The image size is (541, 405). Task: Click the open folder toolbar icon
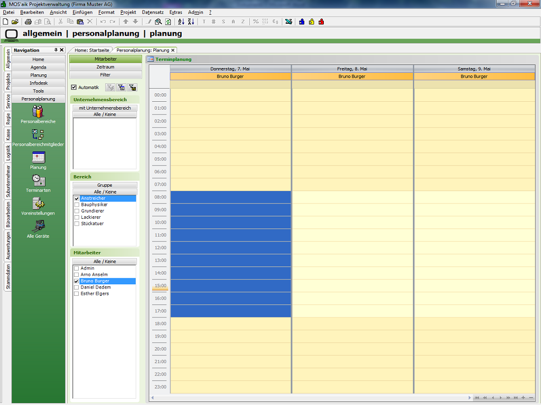click(x=15, y=22)
